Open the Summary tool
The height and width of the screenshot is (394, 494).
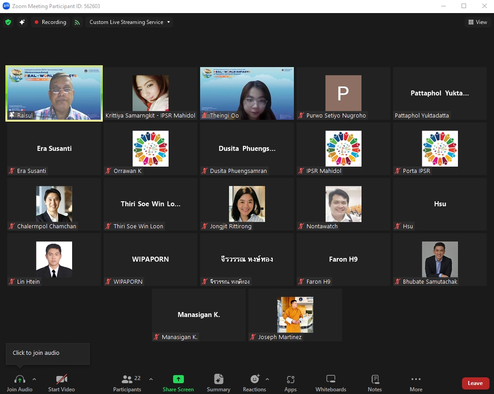[x=219, y=383]
